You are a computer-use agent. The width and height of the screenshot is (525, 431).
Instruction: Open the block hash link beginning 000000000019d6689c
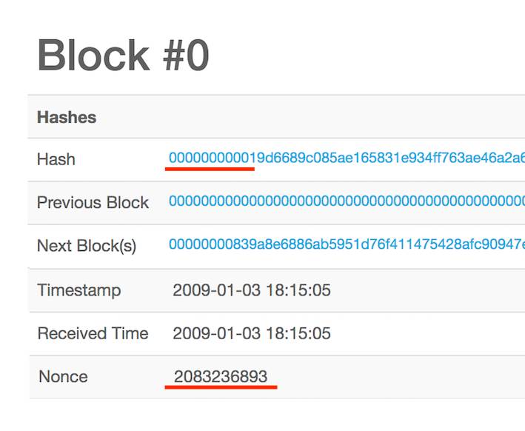(347, 158)
